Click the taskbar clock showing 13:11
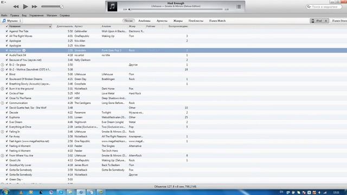Viewport: 347px width, 195px height. [x=336, y=193]
